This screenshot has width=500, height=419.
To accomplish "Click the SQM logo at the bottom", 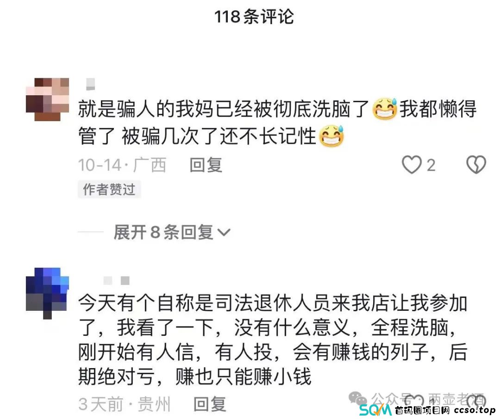I will [x=375, y=410].
